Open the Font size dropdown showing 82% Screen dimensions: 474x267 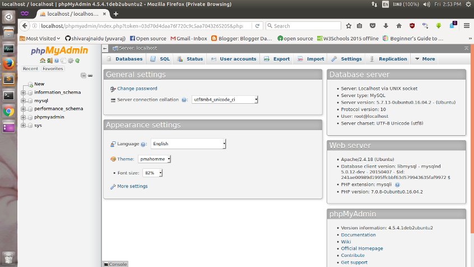[152, 173]
